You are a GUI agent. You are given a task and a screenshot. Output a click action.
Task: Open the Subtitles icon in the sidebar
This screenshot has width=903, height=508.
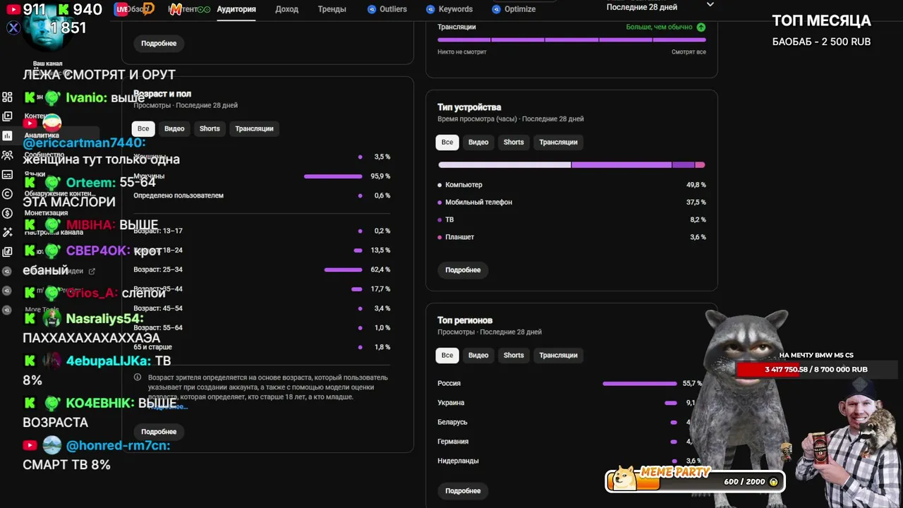[x=7, y=174]
